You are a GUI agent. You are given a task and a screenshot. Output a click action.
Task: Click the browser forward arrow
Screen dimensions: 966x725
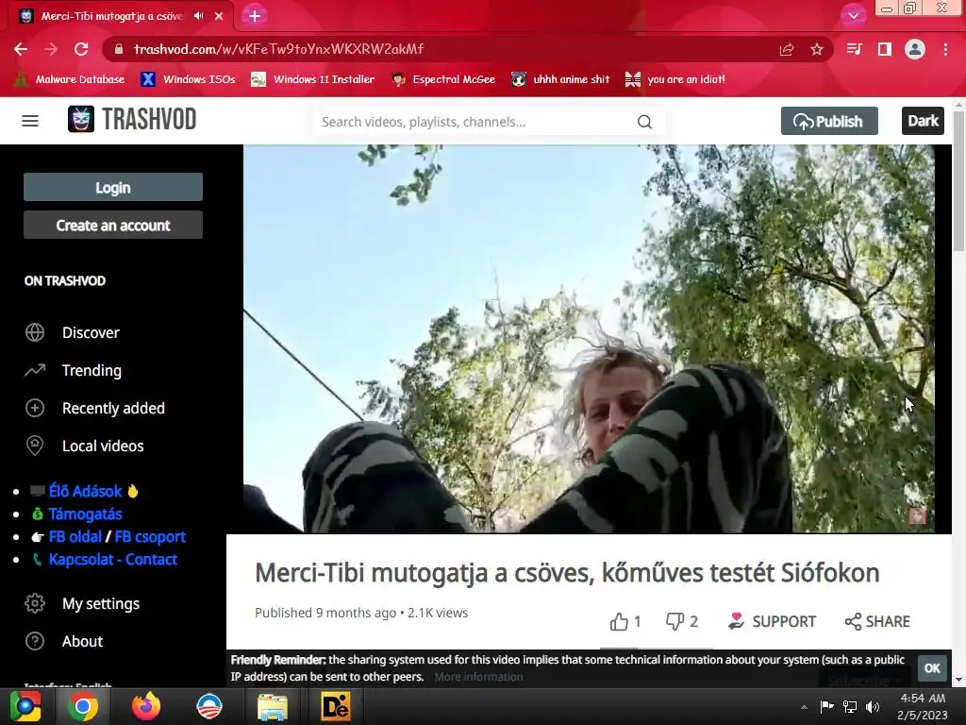click(51, 49)
